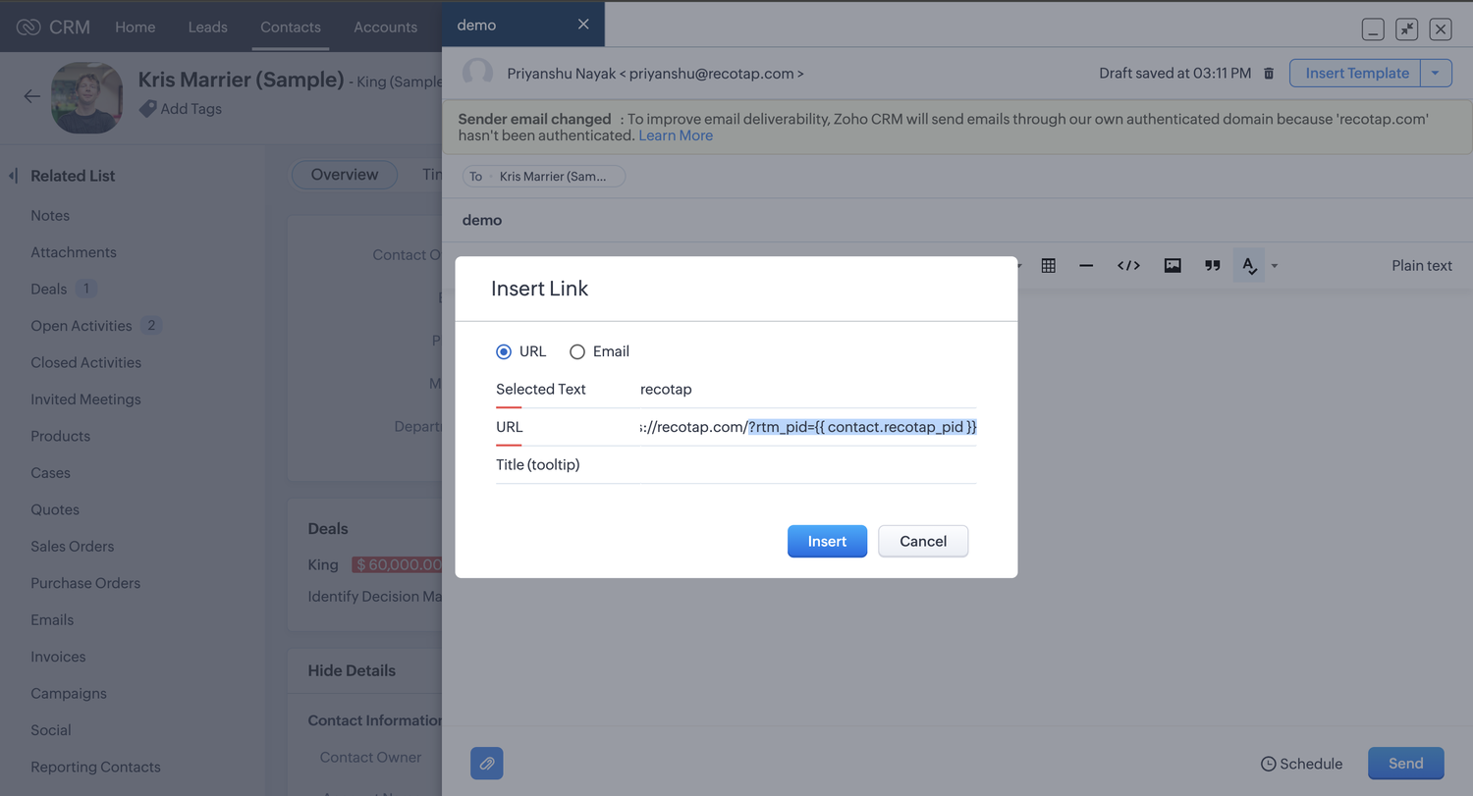
Task: Click the King deal name
Action: click(323, 564)
